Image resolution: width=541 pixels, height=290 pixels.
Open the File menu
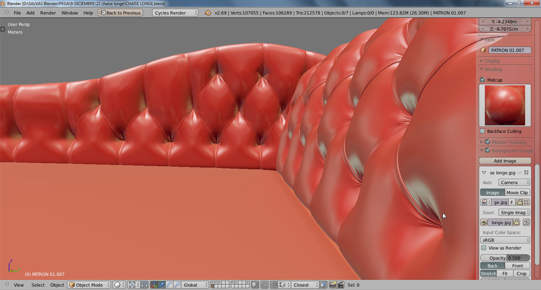click(x=17, y=13)
